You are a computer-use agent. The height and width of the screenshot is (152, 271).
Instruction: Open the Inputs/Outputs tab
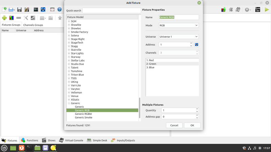pyautogui.click(x=123, y=140)
